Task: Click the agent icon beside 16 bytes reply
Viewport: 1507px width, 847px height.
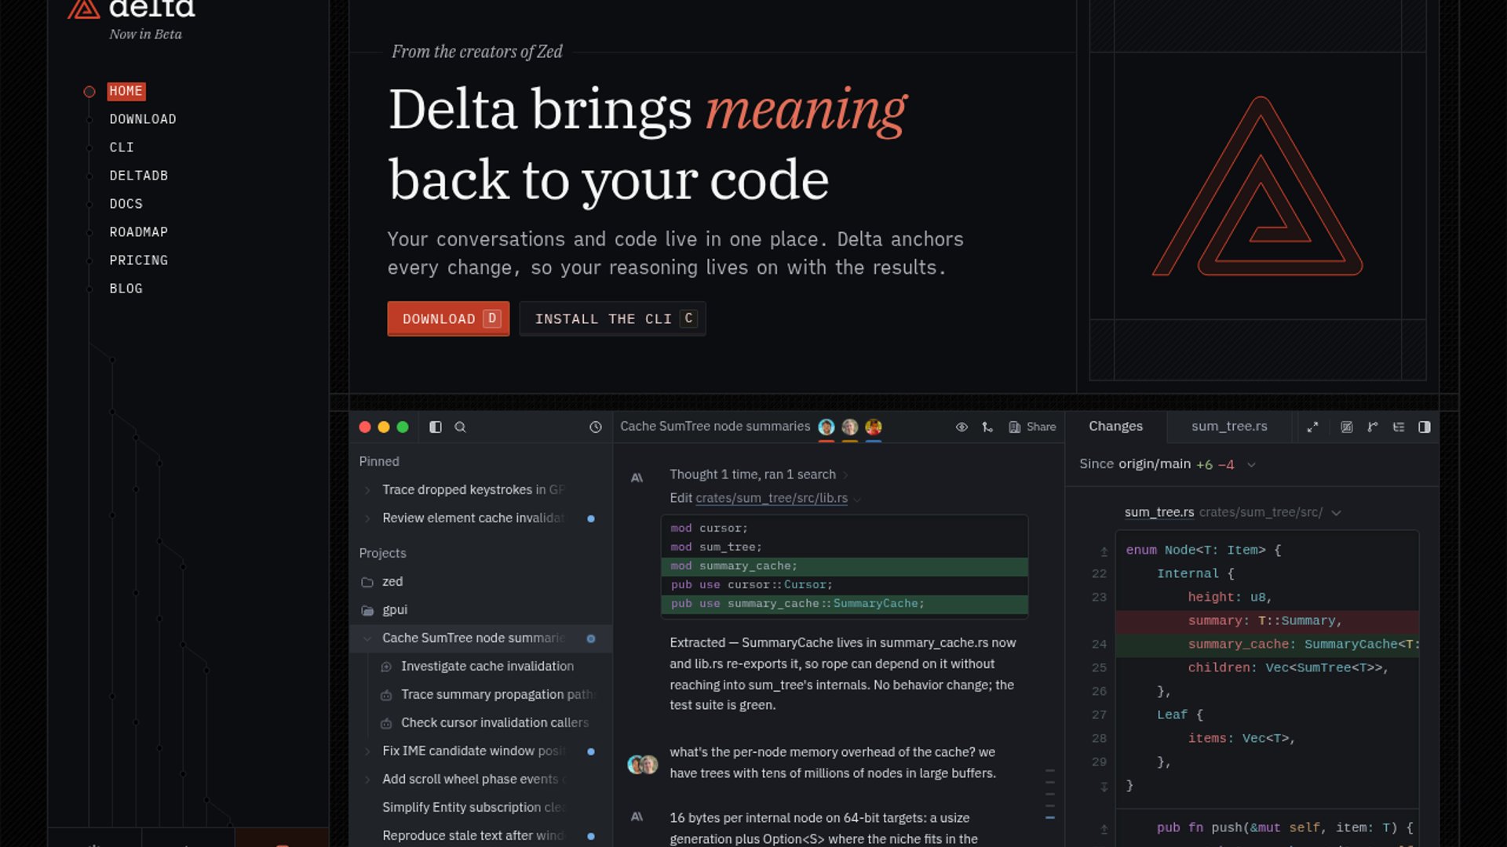Action: point(637,816)
